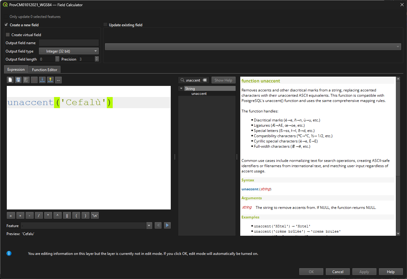The height and width of the screenshot is (279, 407).
Task: Collapse the String function group
Action: point(181,89)
